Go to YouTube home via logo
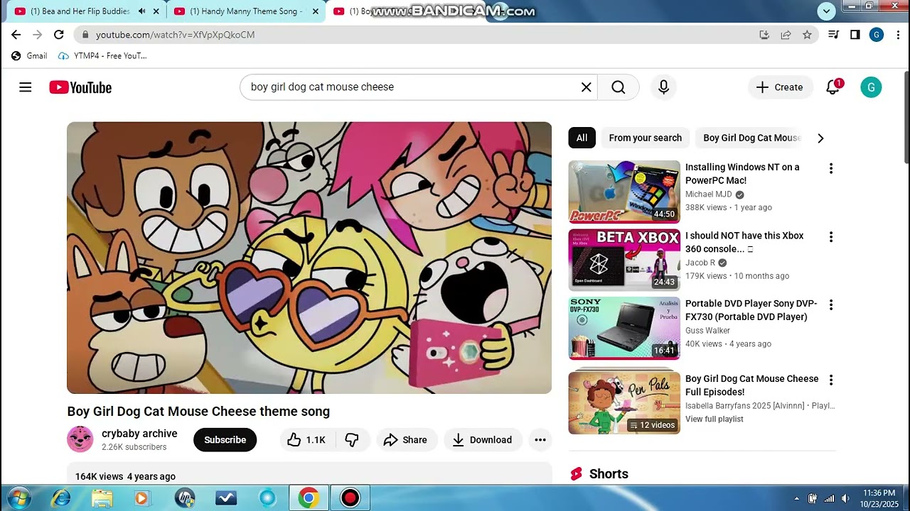This screenshot has height=511, width=910. click(80, 87)
